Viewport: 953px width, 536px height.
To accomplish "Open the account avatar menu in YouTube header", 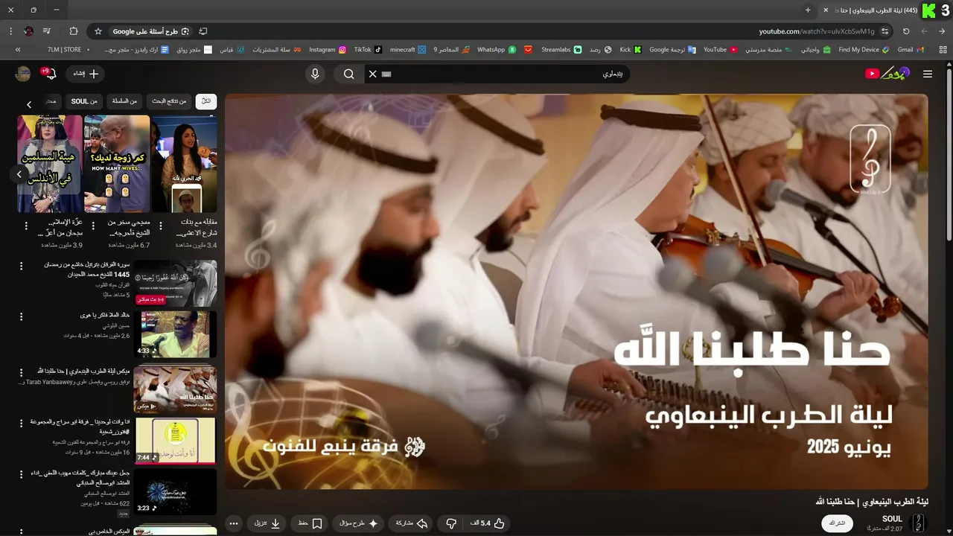I will (23, 74).
